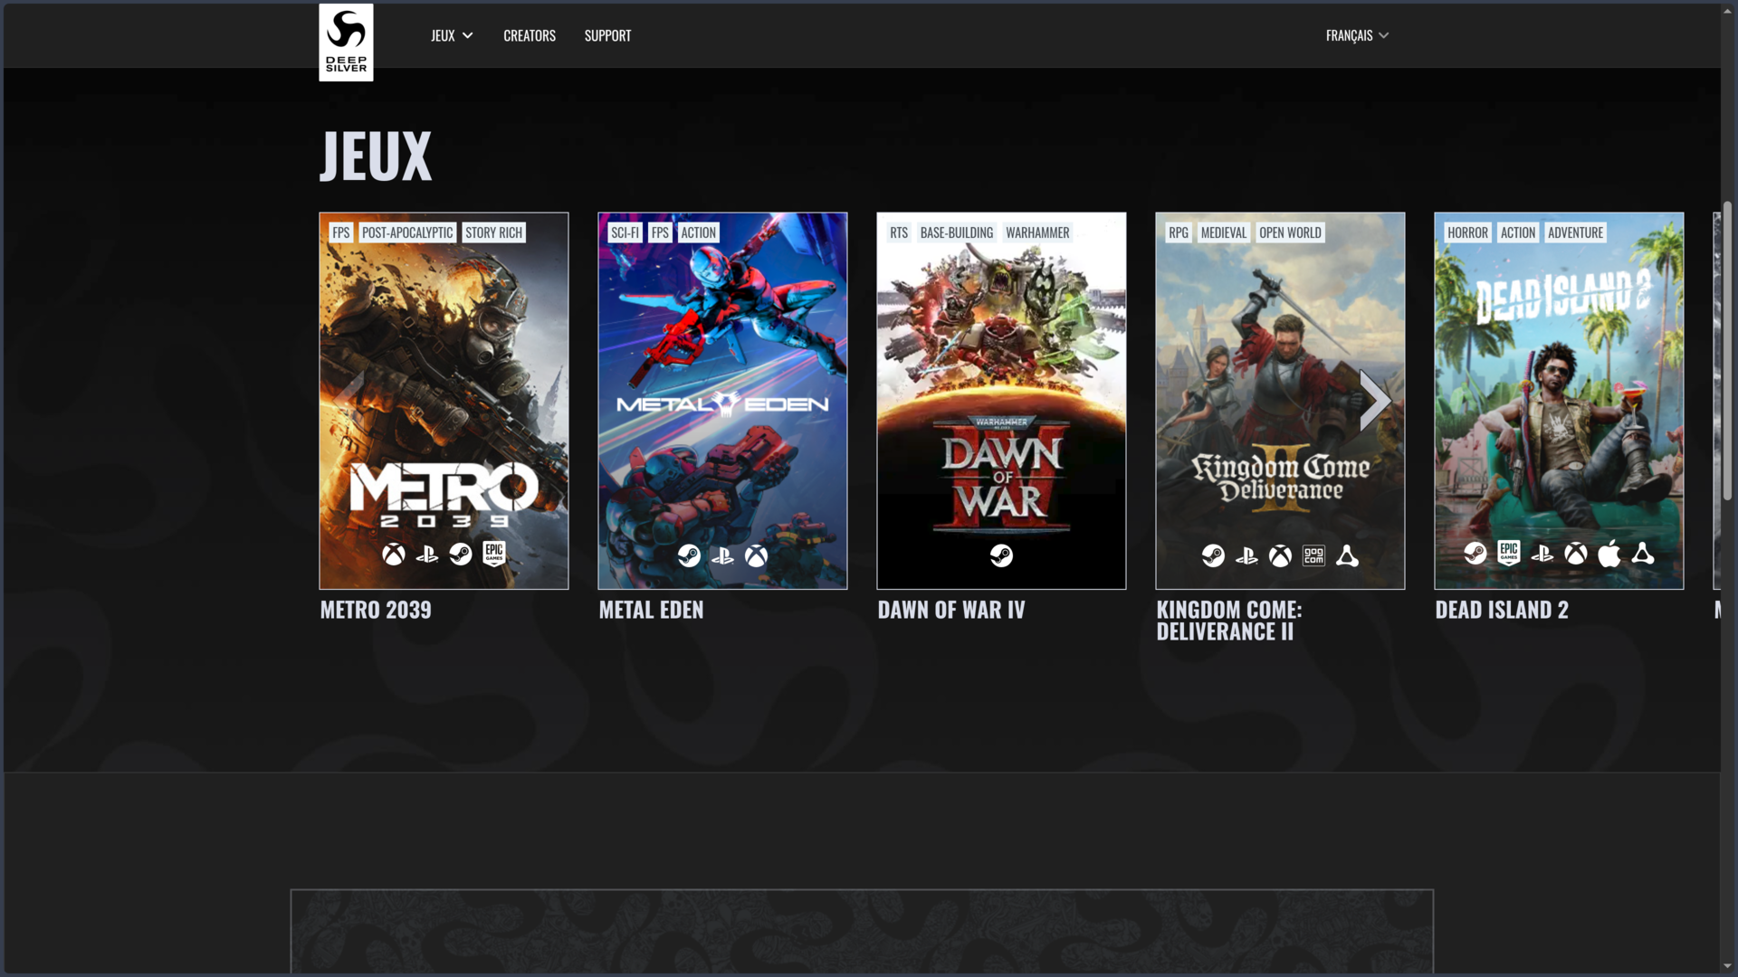Expand the FRANÇAIS language selector
This screenshot has height=977, width=1738.
(1357, 35)
